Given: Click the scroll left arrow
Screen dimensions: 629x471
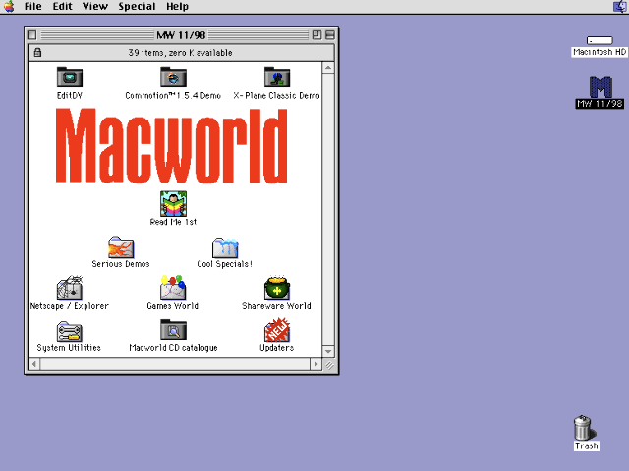Looking at the screenshot, I should pos(34,364).
